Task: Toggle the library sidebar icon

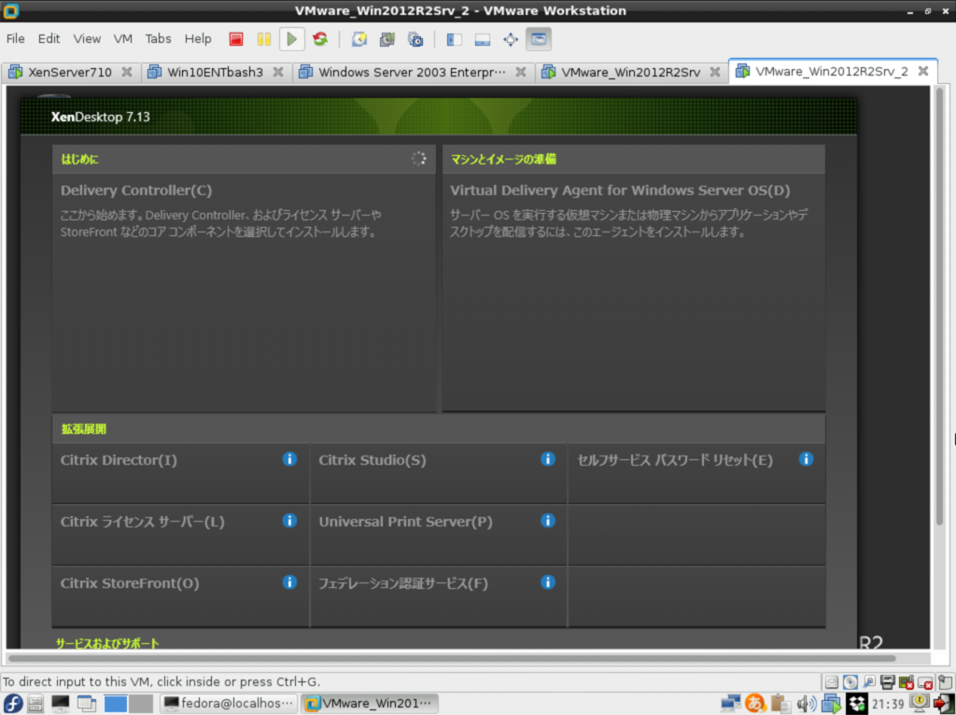Action: coord(455,39)
